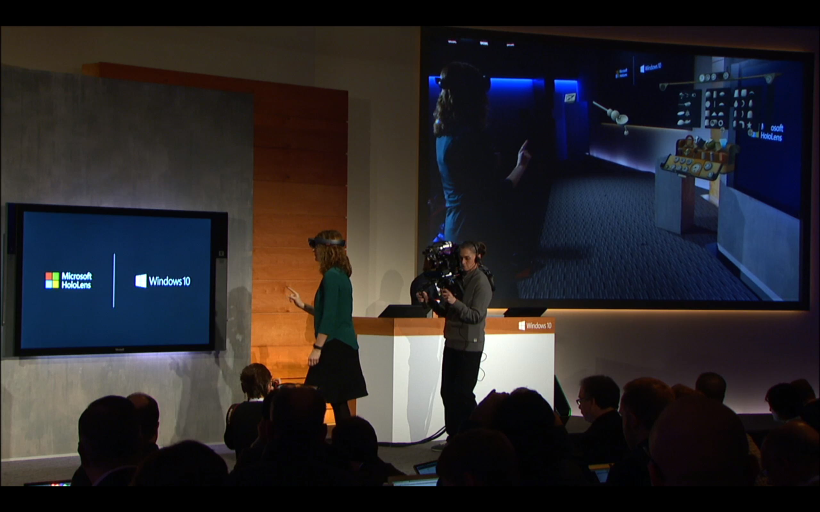Click the small Windows 10 logo atop the projection
Screen dimensions: 820x512
pyautogui.click(x=651, y=68)
